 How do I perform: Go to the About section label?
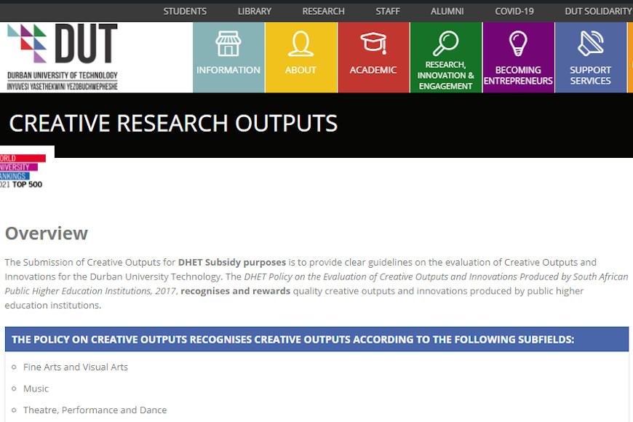coord(300,71)
